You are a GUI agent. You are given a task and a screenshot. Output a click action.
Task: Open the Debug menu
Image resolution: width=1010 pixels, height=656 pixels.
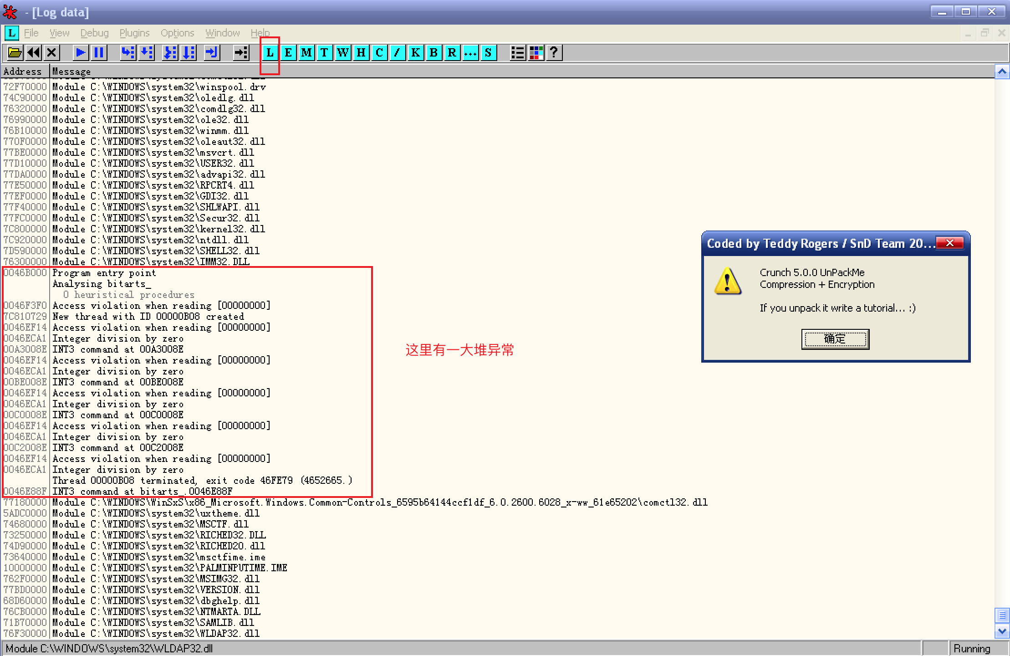click(94, 33)
